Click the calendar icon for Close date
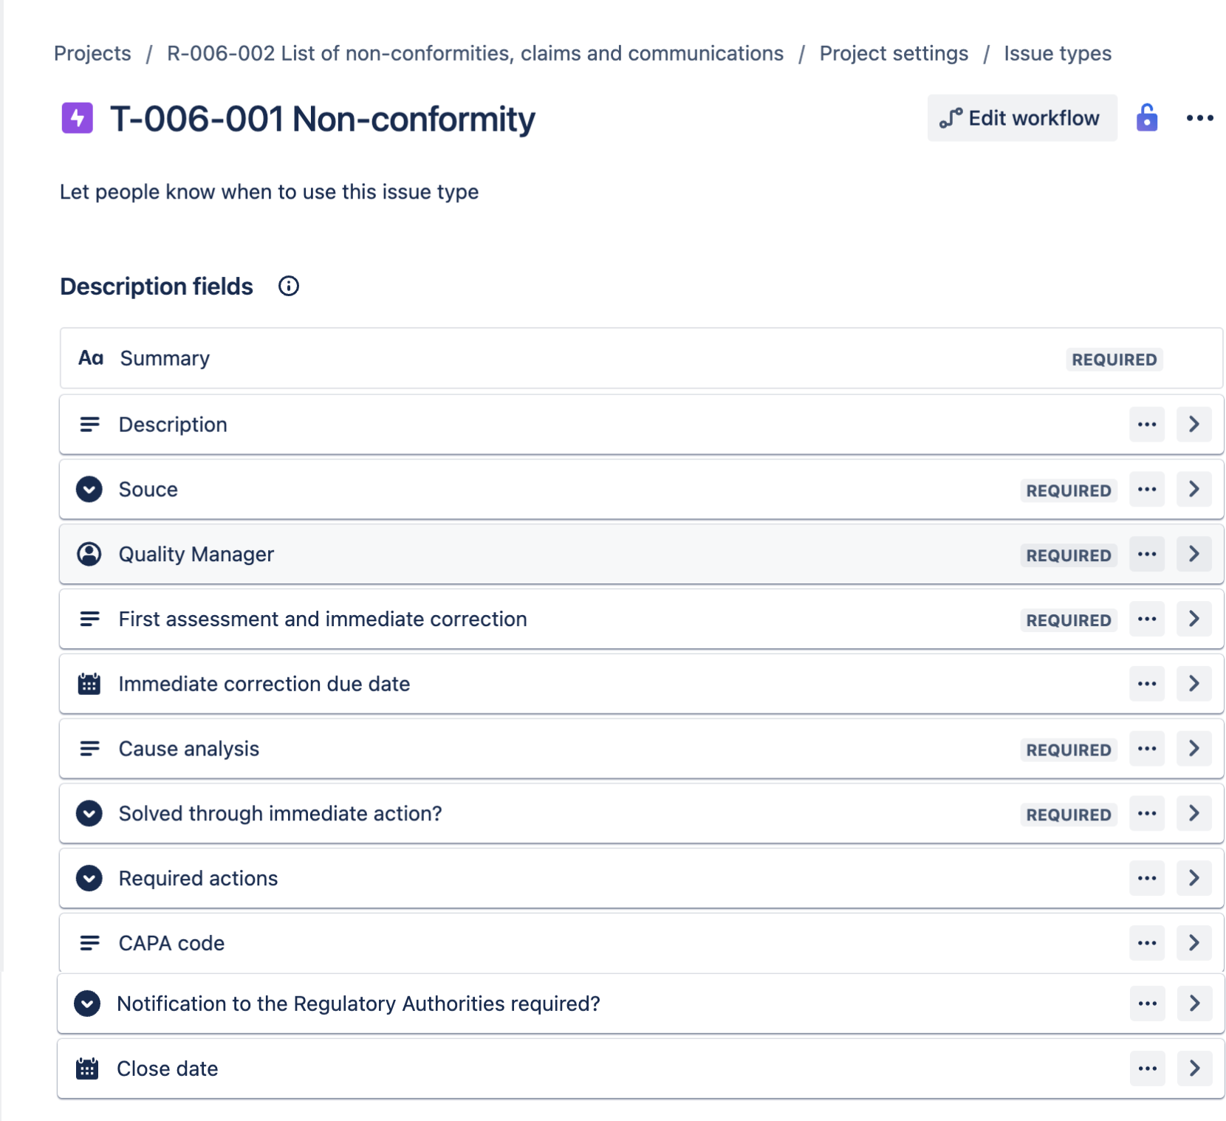This screenshot has width=1226, height=1121. click(x=87, y=1069)
